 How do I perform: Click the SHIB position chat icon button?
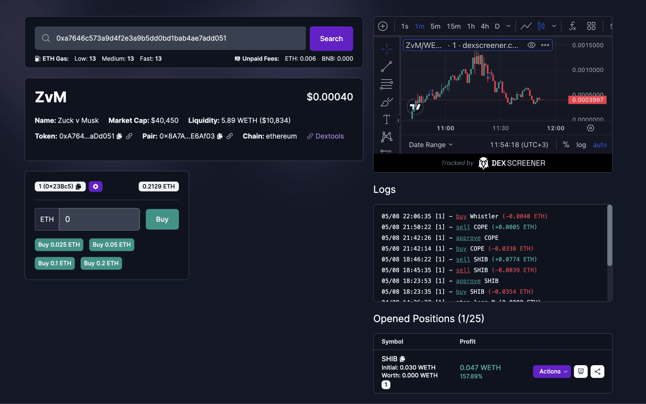coord(581,371)
